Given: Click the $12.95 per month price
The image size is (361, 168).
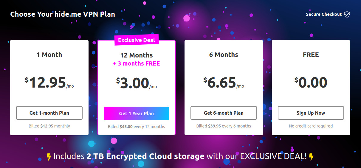Looking at the screenshot, I should [x=49, y=82].
